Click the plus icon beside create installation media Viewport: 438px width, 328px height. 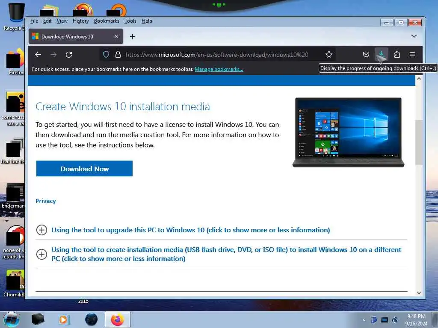(41, 254)
